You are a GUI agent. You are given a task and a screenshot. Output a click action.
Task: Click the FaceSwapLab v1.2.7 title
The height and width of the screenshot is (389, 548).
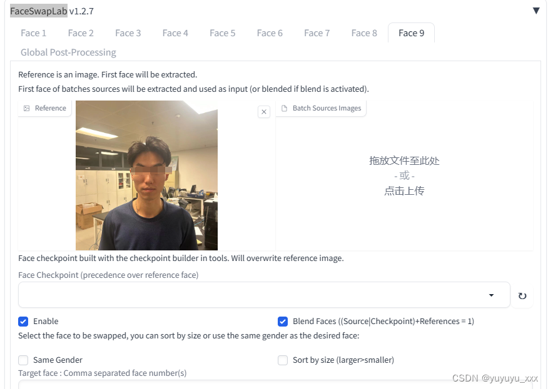(x=52, y=11)
